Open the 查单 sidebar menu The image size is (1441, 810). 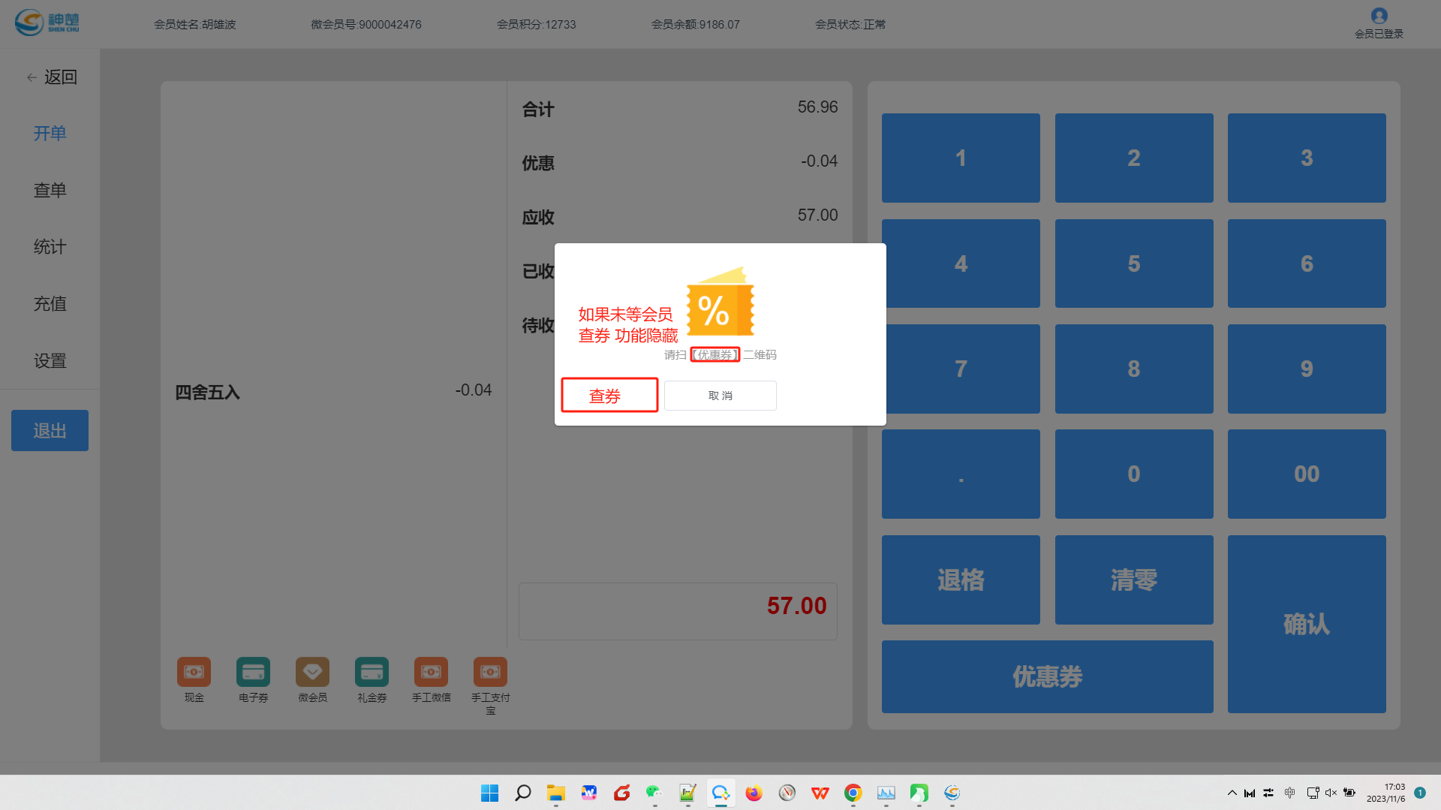pyautogui.click(x=50, y=190)
